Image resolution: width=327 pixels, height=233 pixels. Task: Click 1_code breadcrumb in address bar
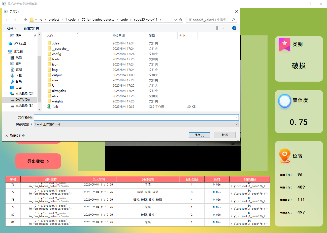point(70,20)
